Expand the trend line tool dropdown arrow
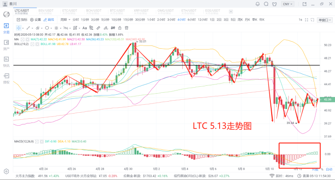 pyautogui.click(x=32, y=28)
